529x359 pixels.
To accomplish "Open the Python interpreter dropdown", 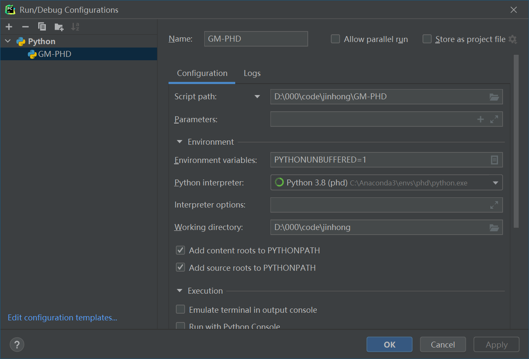I will point(495,183).
